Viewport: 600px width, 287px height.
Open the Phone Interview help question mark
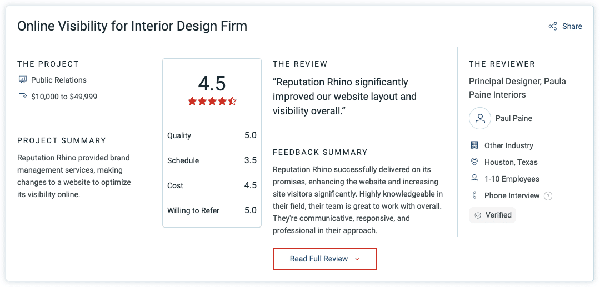pos(548,196)
